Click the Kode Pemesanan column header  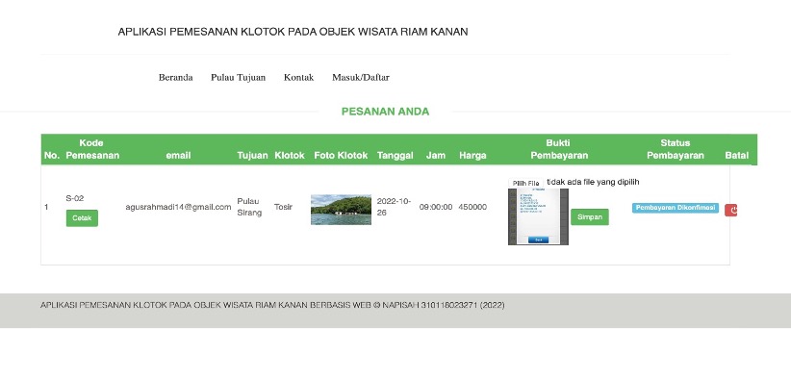(92, 149)
